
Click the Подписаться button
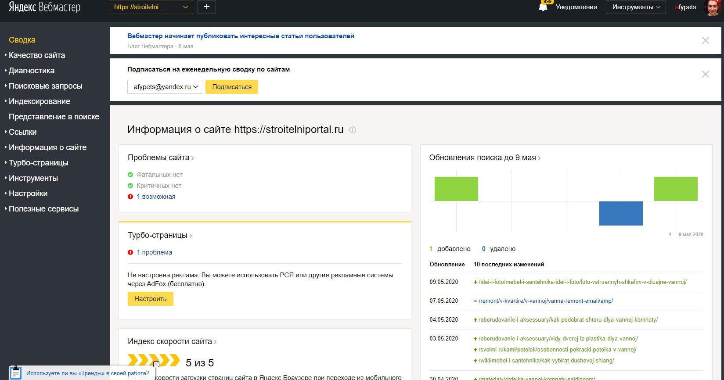pos(232,87)
